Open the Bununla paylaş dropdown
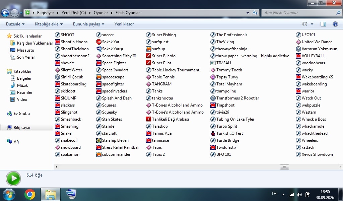This screenshot has height=201, width=343. [x=88, y=24]
